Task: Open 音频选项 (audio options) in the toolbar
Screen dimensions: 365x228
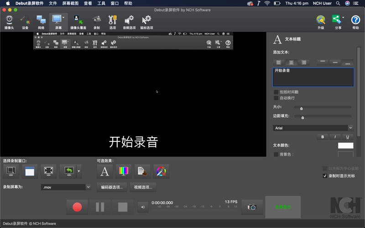Action: [x=129, y=21]
